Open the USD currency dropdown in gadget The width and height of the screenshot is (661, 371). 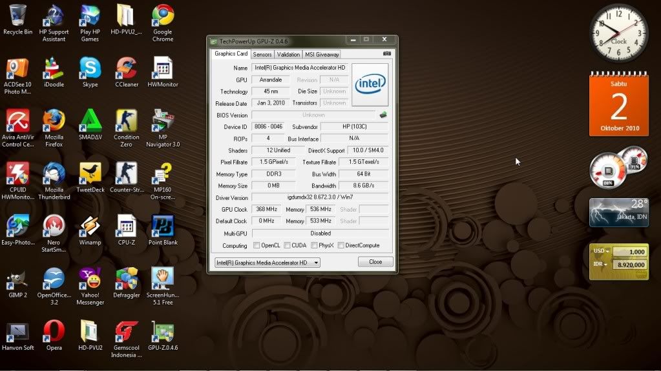point(602,251)
